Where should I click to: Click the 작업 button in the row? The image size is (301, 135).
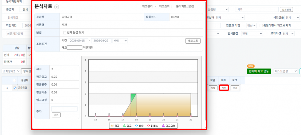point(213,88)
